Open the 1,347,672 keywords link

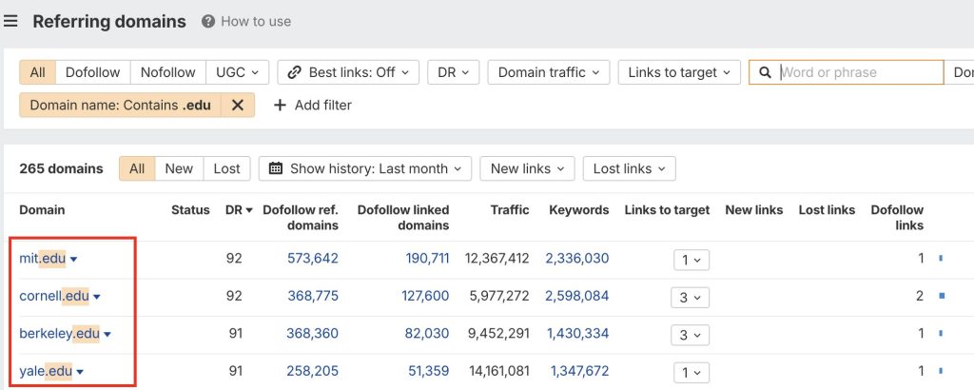[x=579, y=371]
